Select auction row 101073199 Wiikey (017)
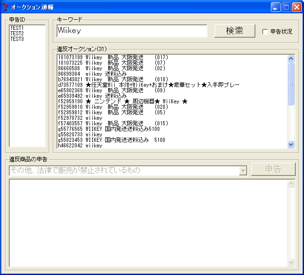Viewport: 304px width, 275px height. click(x=172, y=57)
